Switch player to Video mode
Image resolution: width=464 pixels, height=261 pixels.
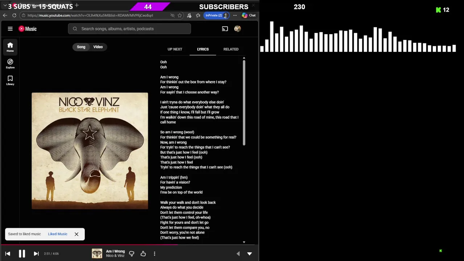98,47
